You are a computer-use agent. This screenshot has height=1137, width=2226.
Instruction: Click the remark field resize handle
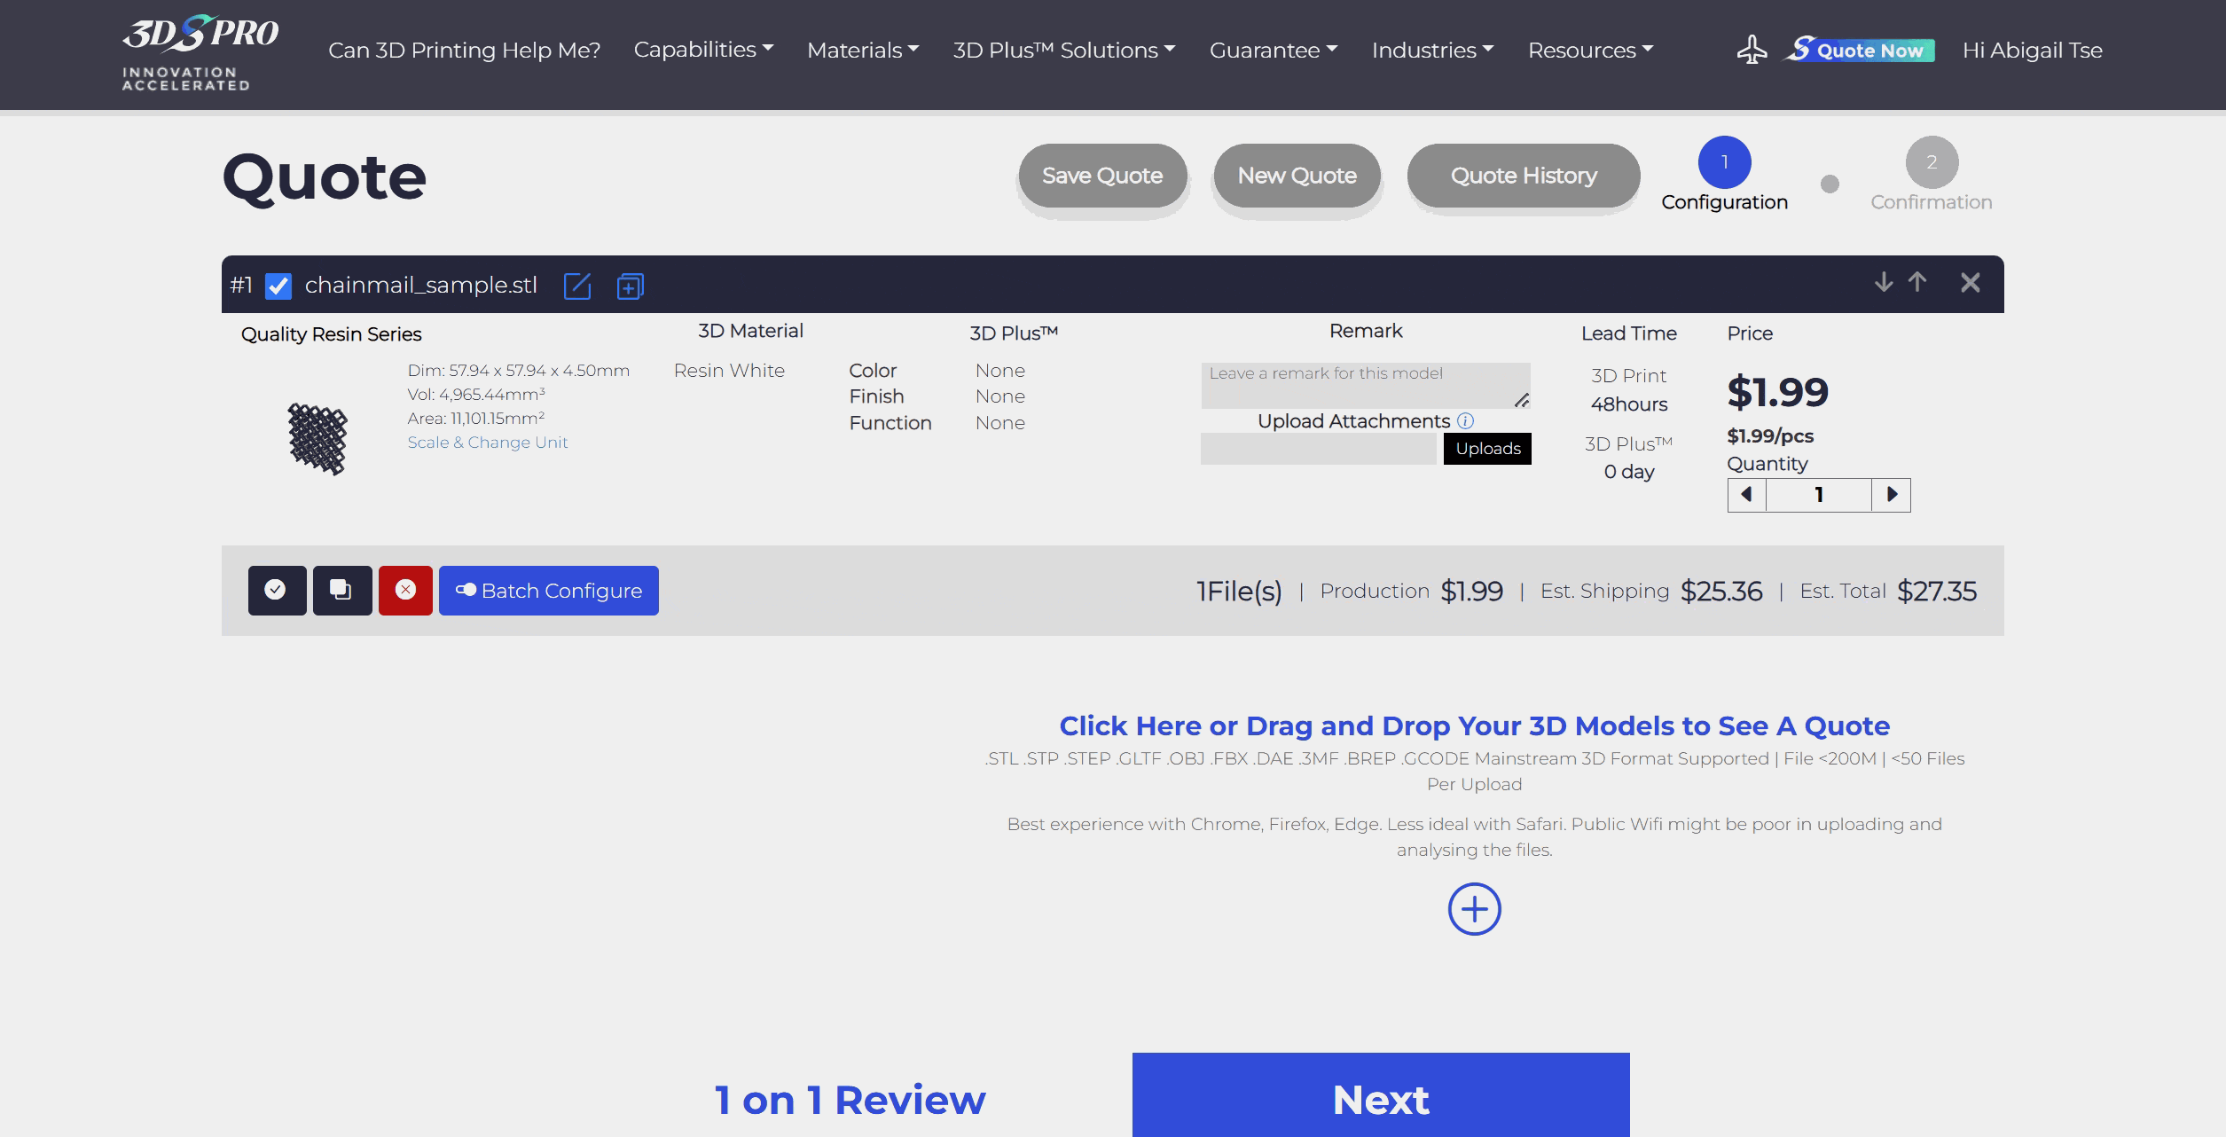click(x=1522, y=400)
